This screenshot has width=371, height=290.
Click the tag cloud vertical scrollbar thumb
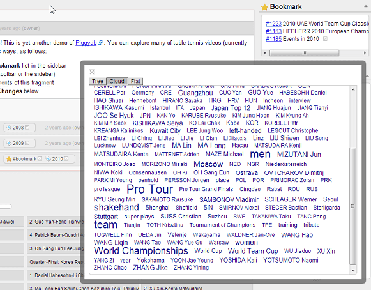tap(352, 206)
